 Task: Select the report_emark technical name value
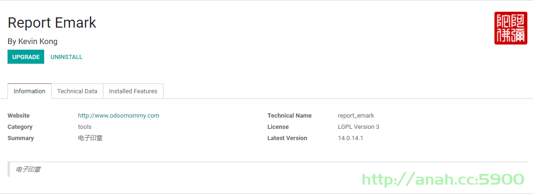coord(356,116)
